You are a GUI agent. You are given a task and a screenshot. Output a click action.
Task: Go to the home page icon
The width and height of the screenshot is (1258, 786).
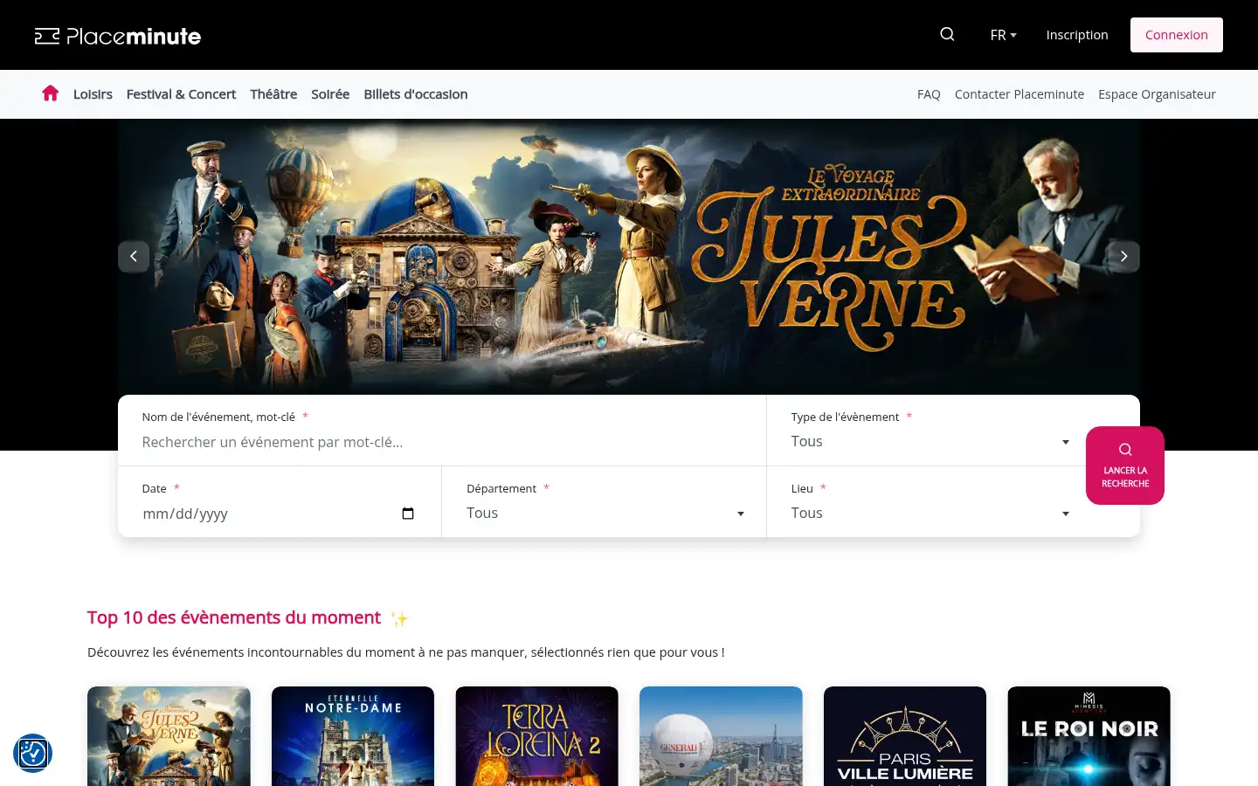51,93
